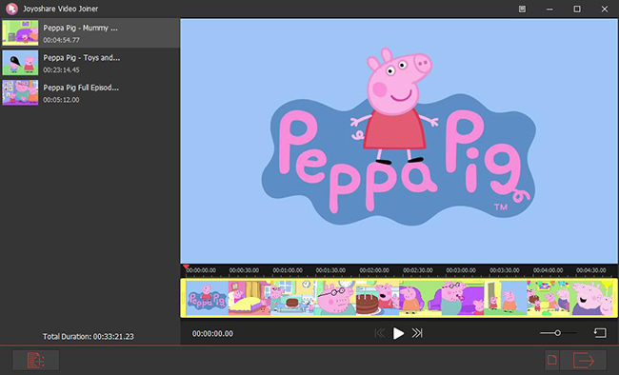The width and height of the screenshot is (619, 375).
Task: Click the snapshot icon beside the zoom slider
Action: [x=600, y=333]
